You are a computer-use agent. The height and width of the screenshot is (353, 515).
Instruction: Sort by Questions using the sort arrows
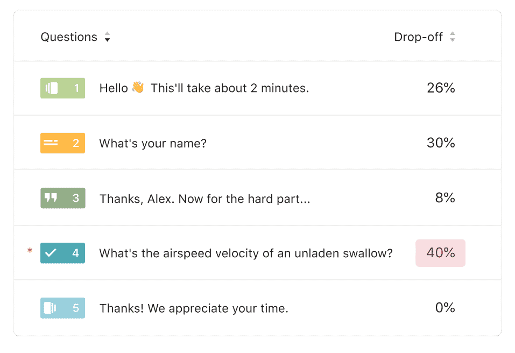click(108, 37)
